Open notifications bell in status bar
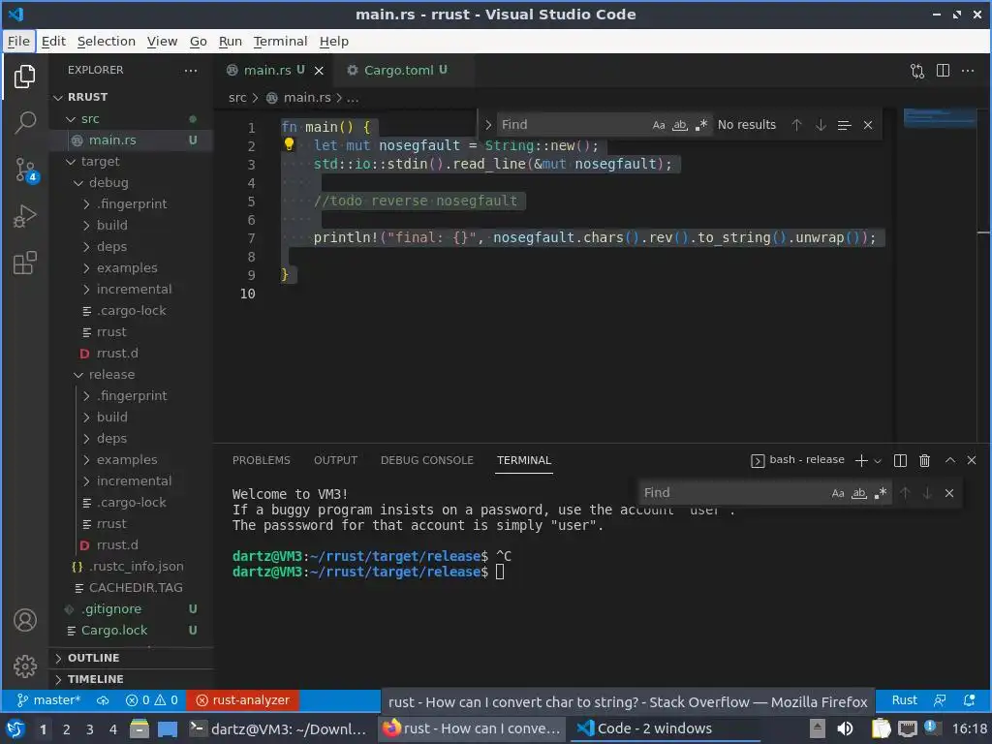 coord(969,700)
